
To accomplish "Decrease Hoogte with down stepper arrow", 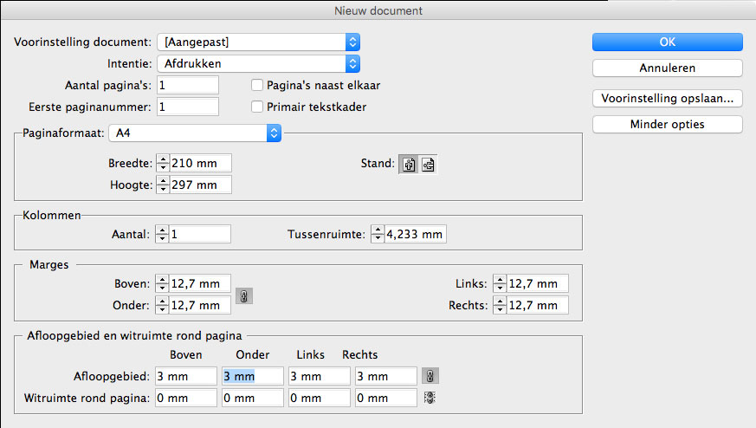I will (163, 189).
